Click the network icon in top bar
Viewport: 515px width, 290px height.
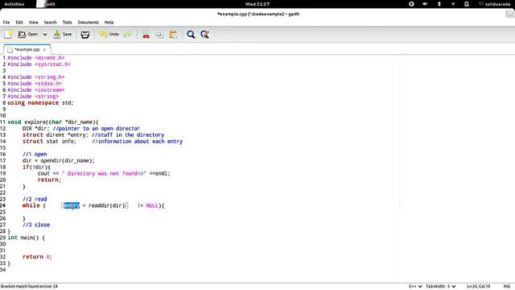453,4
